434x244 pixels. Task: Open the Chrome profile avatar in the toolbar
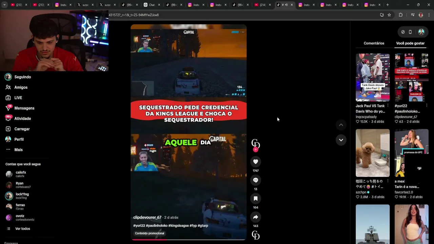421,15
